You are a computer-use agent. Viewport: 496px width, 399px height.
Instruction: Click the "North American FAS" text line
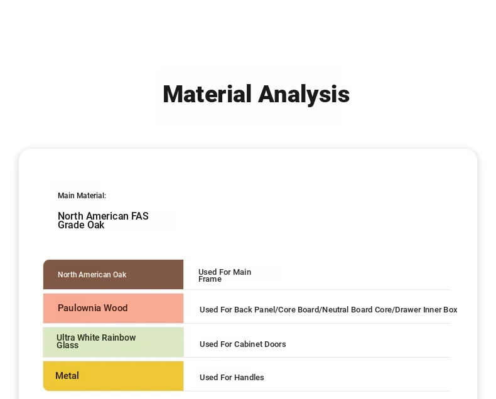coord(103,216)
